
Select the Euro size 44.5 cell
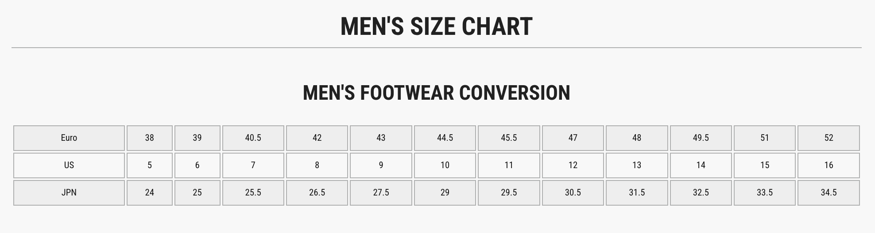[445, 138]
